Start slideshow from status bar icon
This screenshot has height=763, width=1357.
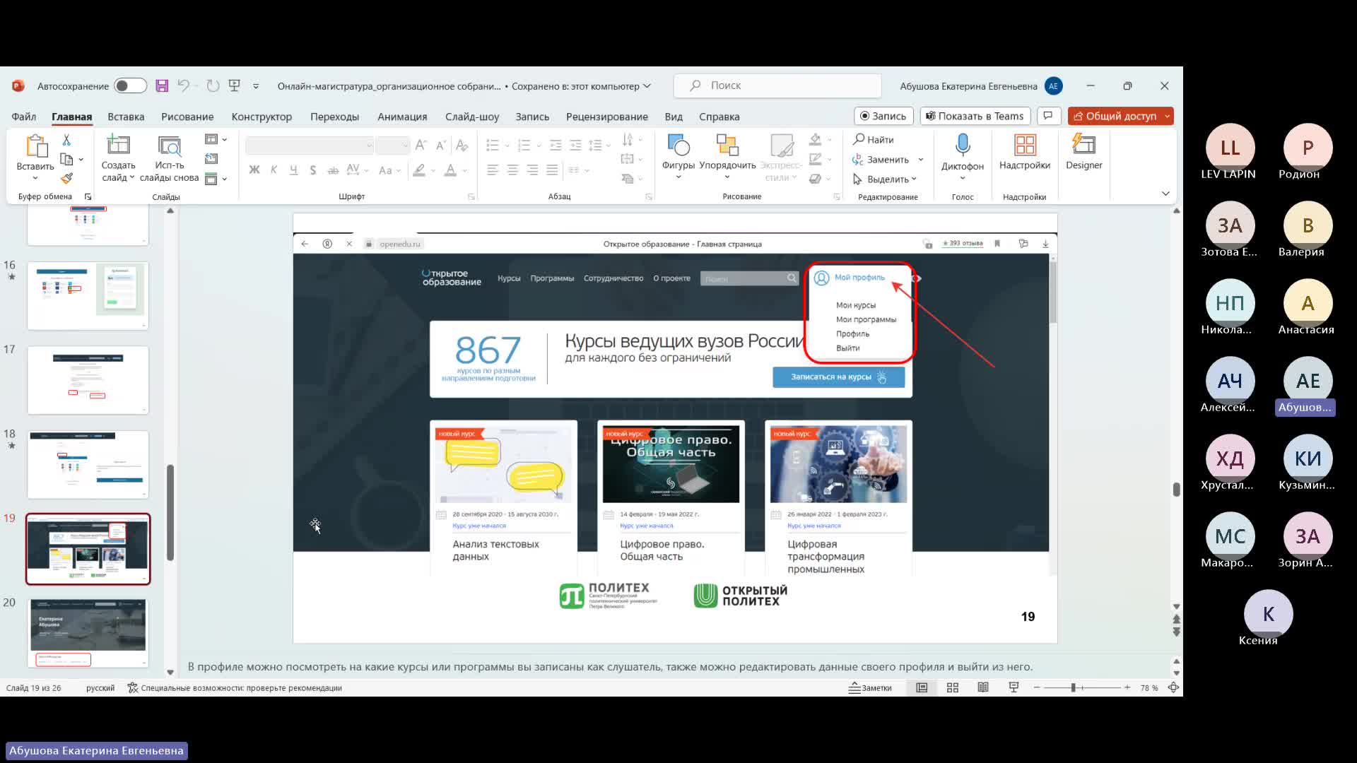pyautogui.click(x=1014, y=688)
